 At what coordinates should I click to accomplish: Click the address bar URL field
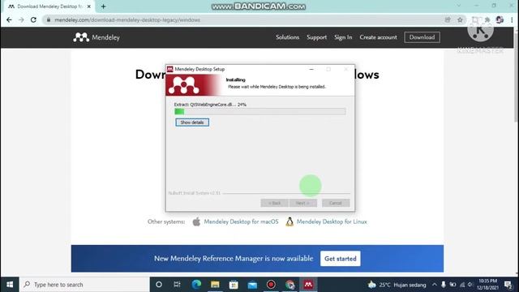pyautogui.click(x=245, y=19)
